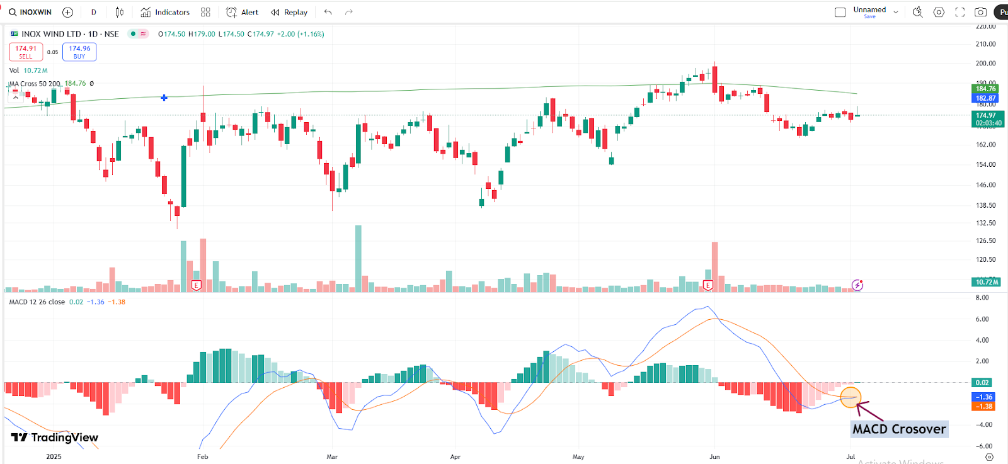The width and height of the screenshot is (1008, 464).
Task: Click the 182.87 blue price label
Action: (x=986, y=98)
